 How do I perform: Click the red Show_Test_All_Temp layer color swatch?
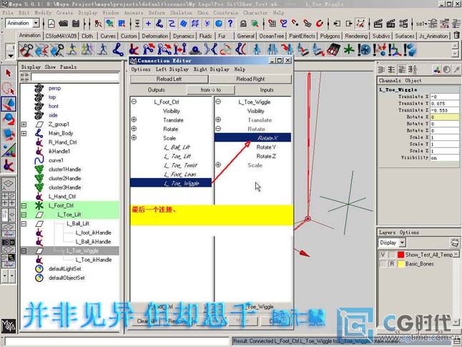coord(400,255)
